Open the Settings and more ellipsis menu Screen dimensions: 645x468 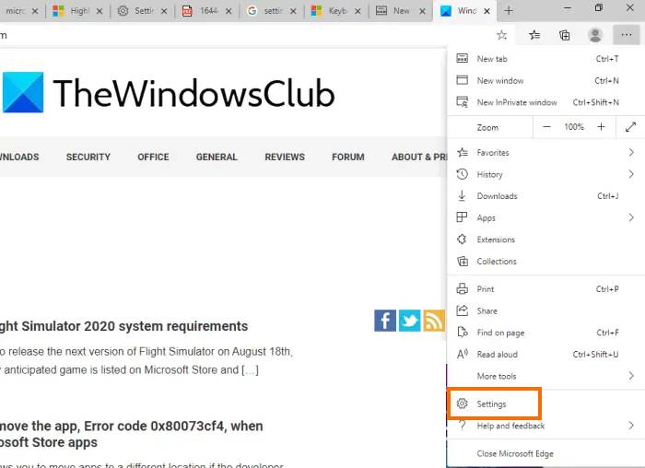tap(627, 35)
